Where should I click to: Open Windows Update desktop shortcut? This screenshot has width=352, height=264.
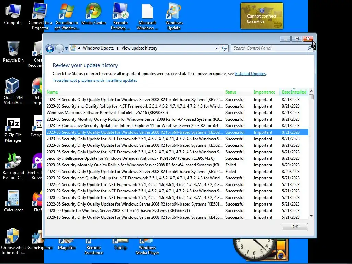174,16
